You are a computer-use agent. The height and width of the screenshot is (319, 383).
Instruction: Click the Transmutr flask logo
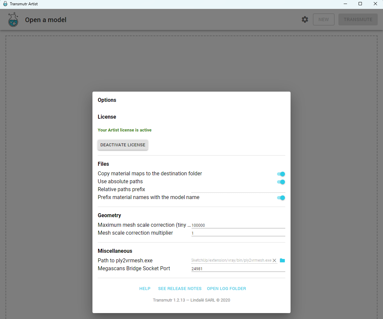click(x=13, y=20)
